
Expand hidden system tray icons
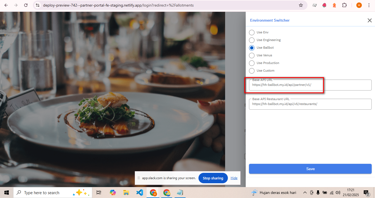tap(305, 193)
